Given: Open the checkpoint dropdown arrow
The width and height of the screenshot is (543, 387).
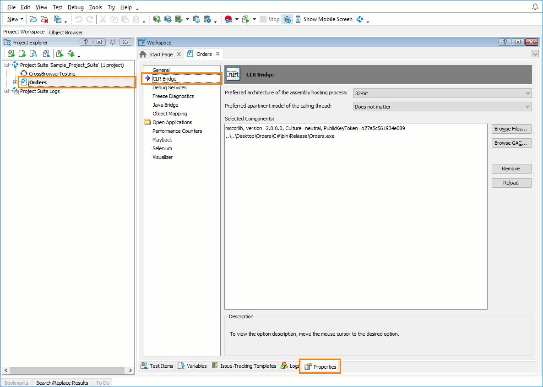Looking at the screenshot, I should tap(187, 19).
